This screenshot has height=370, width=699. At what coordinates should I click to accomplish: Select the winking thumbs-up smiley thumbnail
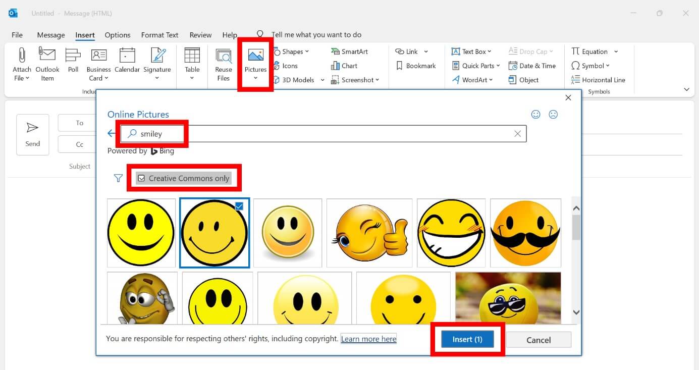pyautogui.click(x=369, y=233)
